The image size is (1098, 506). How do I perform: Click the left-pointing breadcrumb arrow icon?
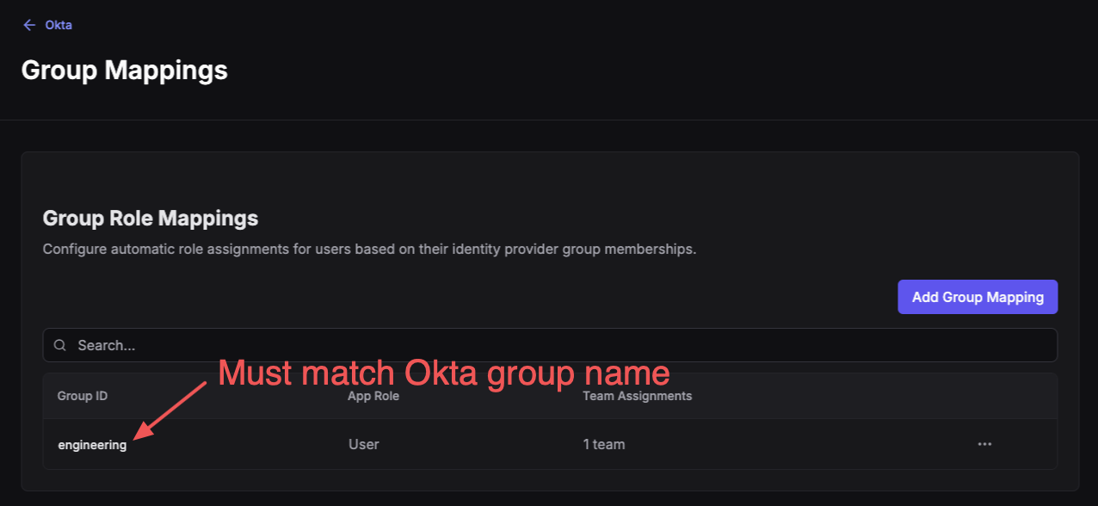coord(29,25)
